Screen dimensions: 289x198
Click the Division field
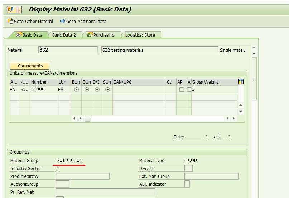coord(189,168)
